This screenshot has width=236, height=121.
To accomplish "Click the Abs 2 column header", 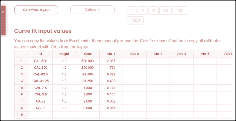I will coord(135,54).
